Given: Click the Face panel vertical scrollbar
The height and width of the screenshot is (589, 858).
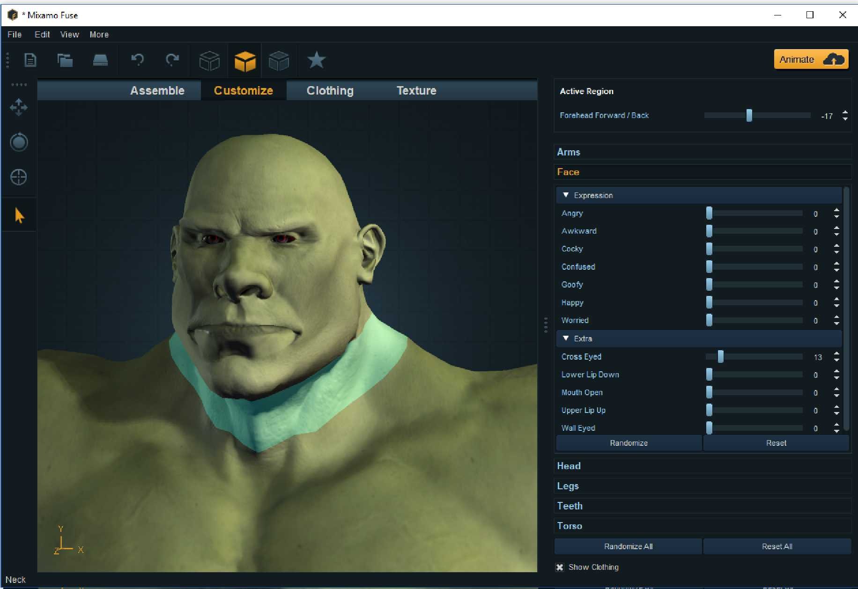Looking at the screenshot, I should (846, 309).
